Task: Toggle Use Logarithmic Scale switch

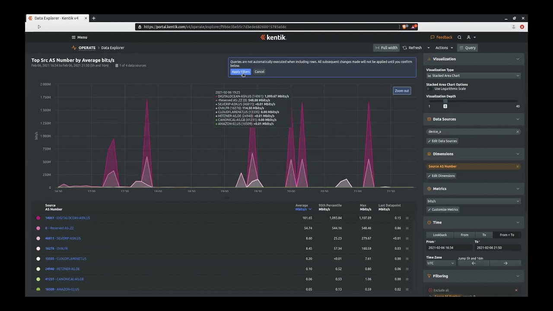Action: [430, 89]
